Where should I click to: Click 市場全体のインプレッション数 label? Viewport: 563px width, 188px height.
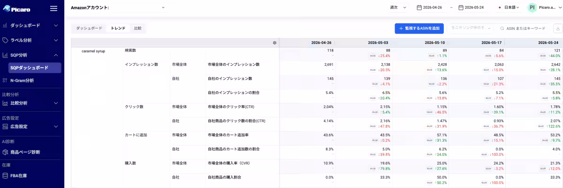click(234, 64)
